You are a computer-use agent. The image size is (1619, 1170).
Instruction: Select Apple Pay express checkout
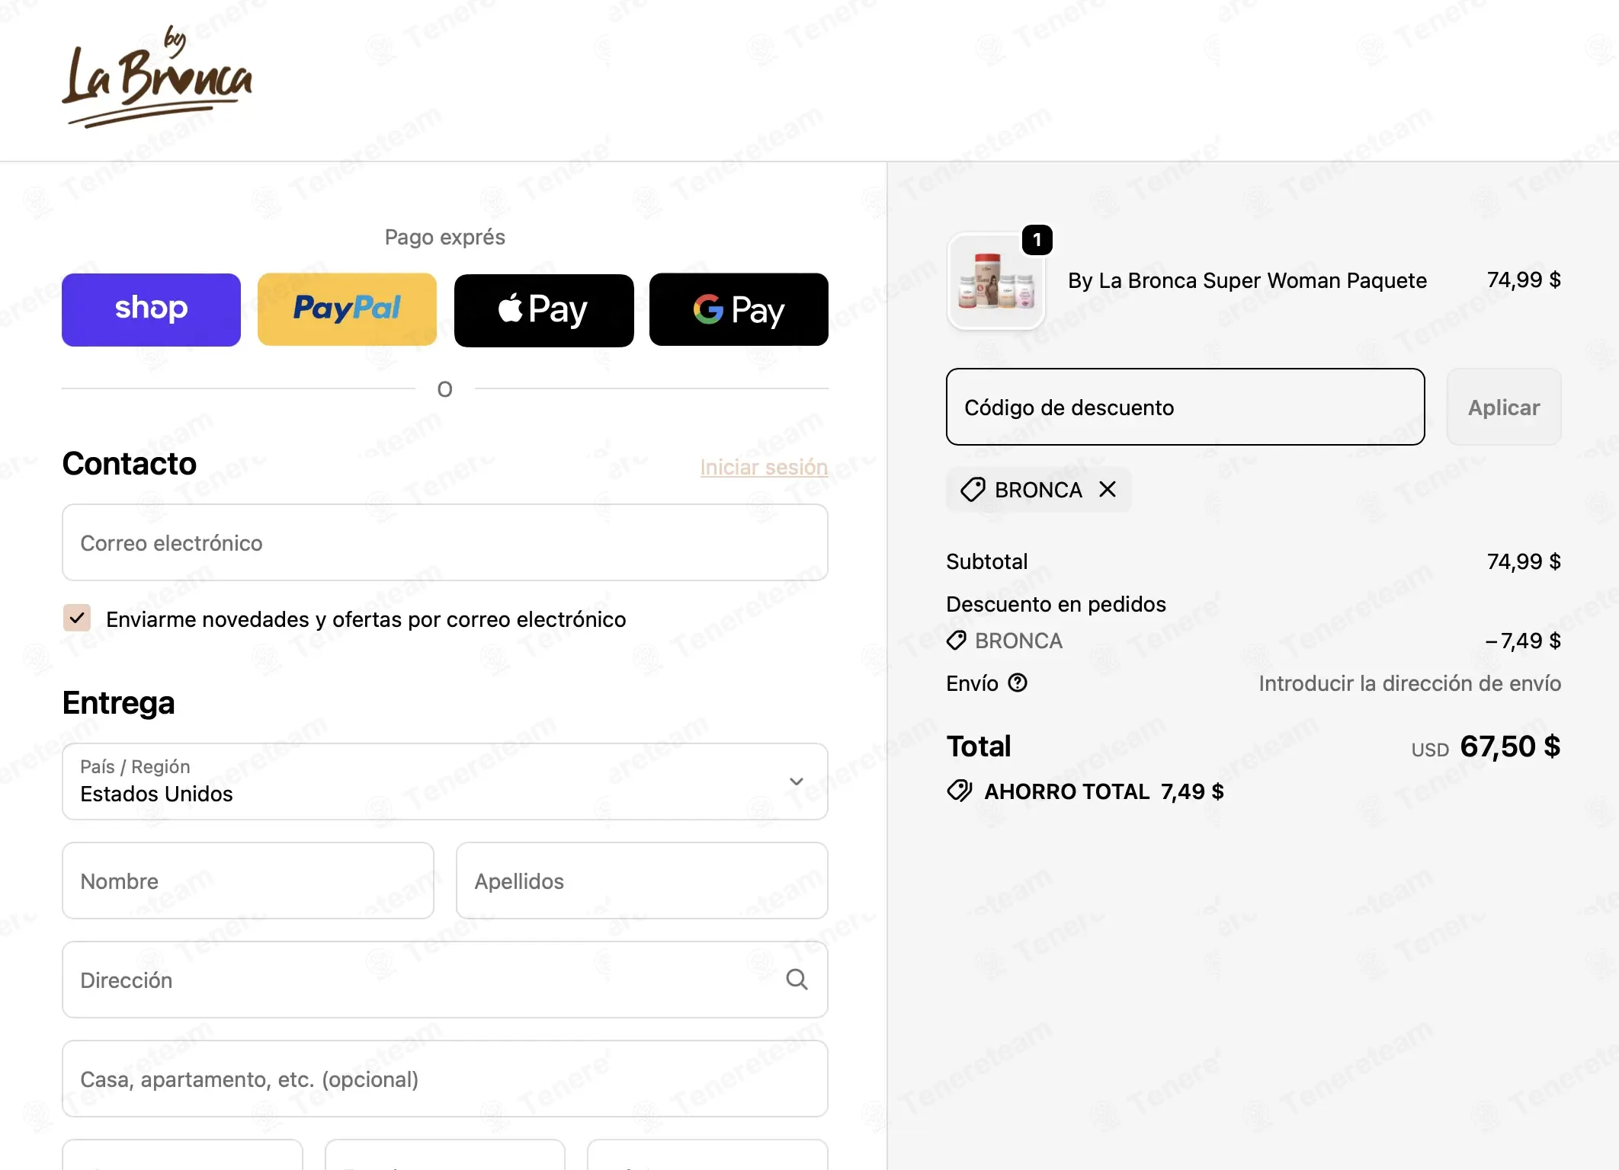click(543, 309)
